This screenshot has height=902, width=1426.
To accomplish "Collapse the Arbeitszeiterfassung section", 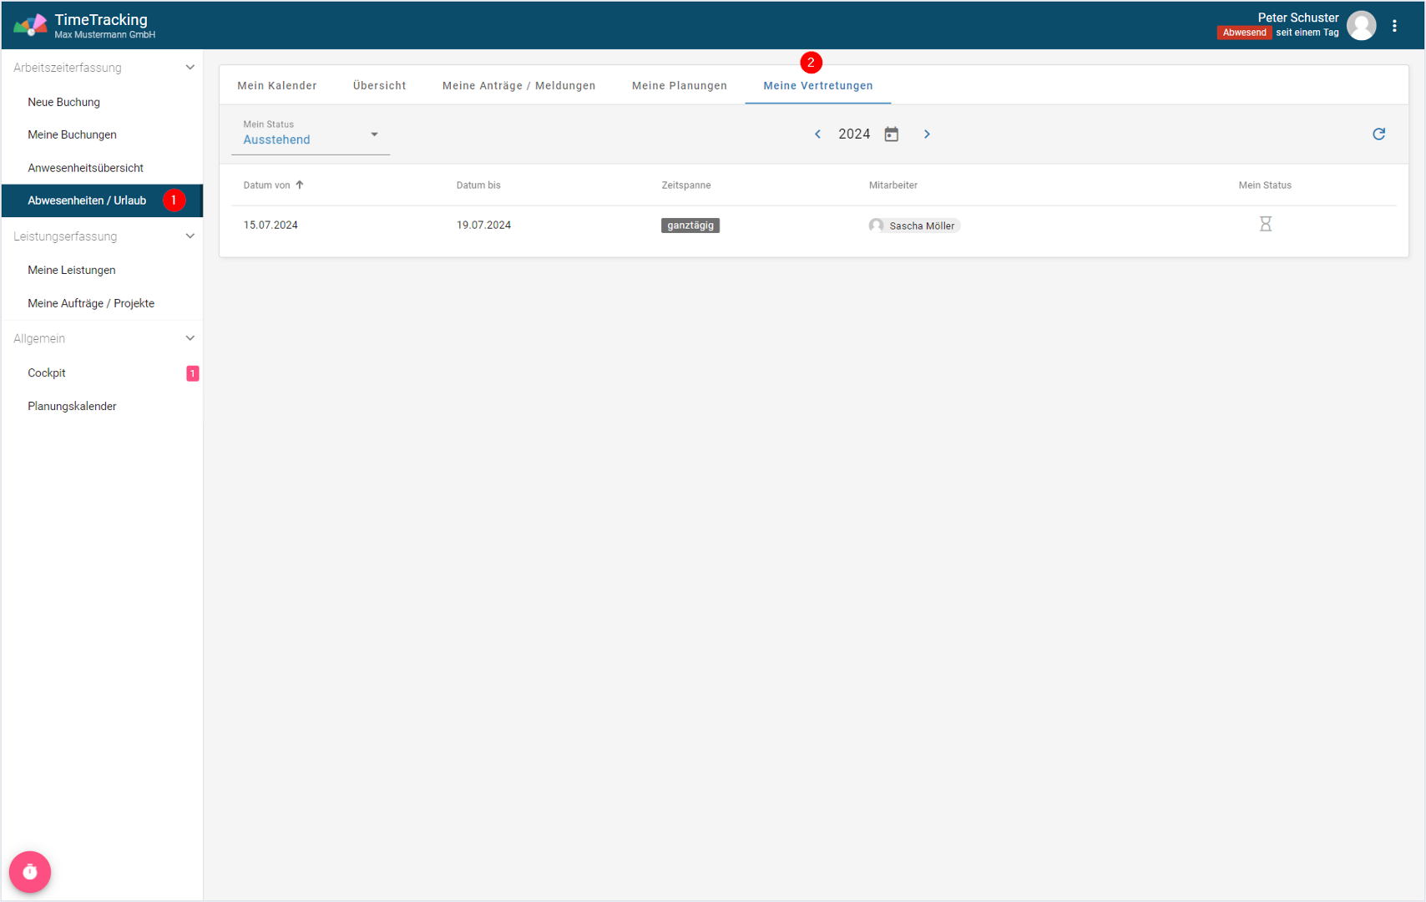I will pos(190,68).
